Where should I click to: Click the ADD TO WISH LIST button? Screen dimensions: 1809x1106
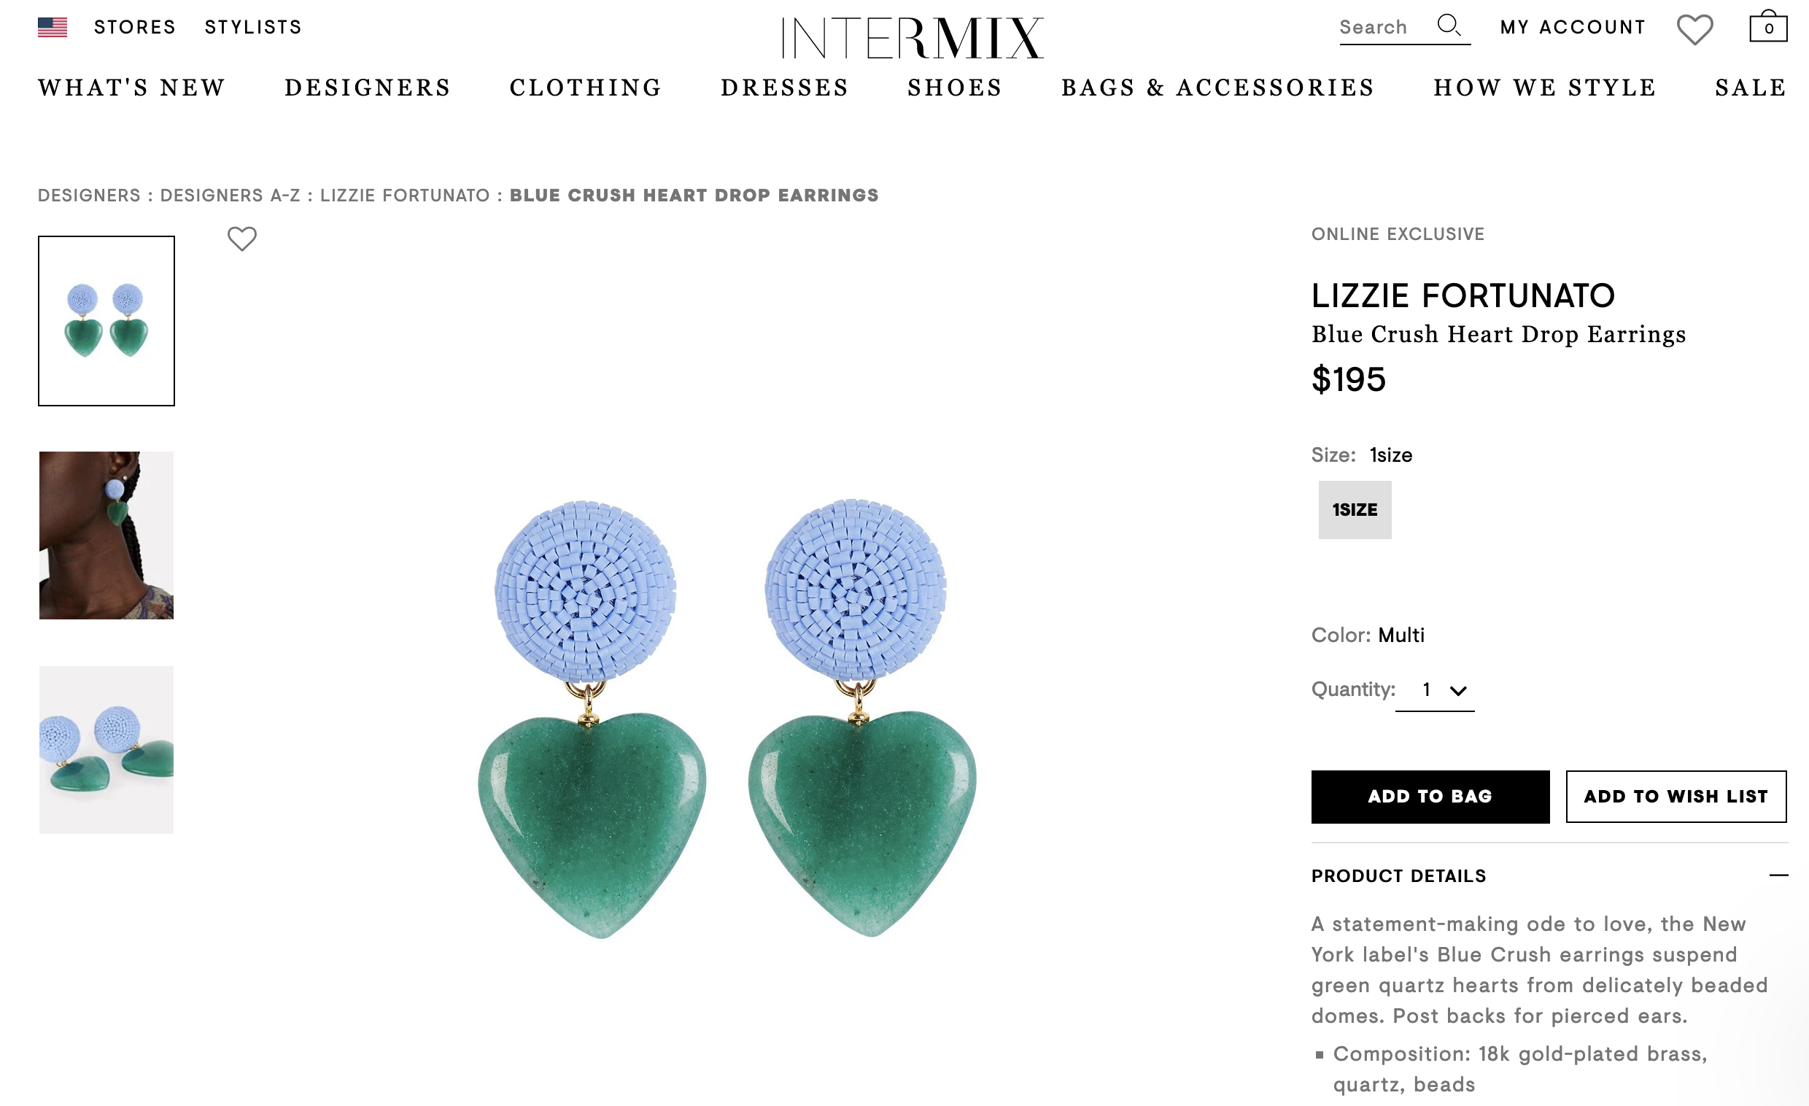click(1676, 797)
